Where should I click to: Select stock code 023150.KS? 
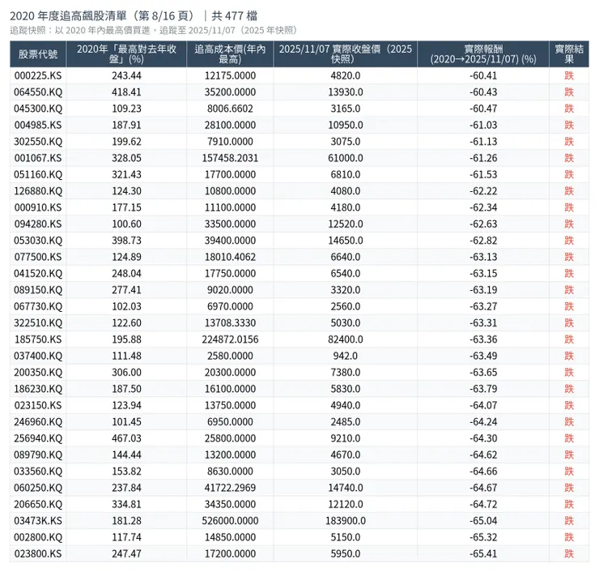click(38, 405)
